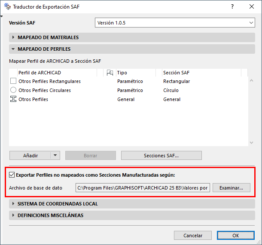262x245 pixels.
Task: Click the Tipo column header
Action: (x=136, y=73)
